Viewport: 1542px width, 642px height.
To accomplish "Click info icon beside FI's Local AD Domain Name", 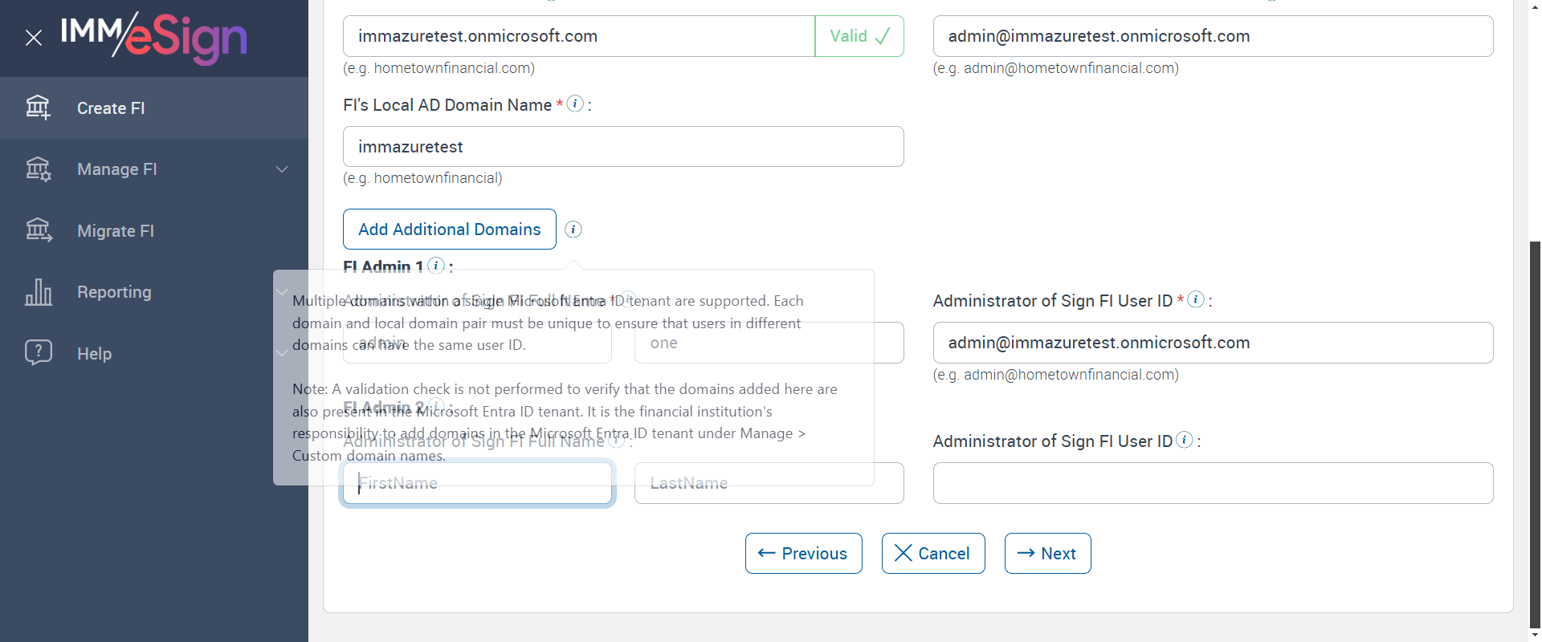I will tap(575, 104).
